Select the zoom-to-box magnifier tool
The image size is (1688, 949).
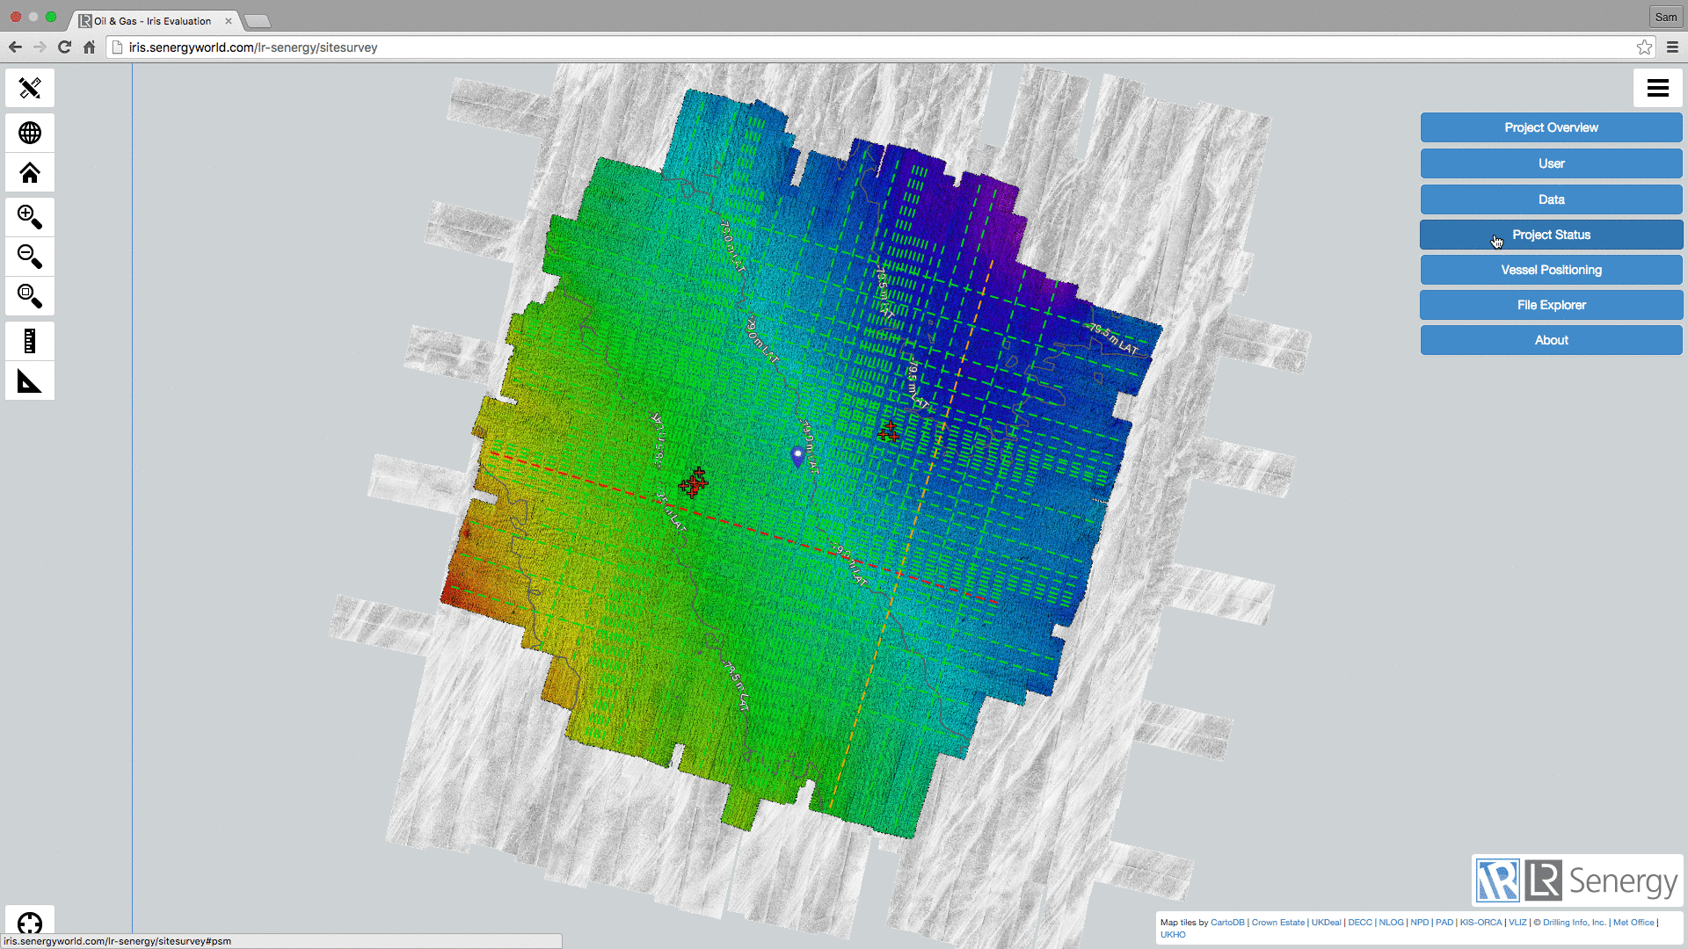pos(30,296)
